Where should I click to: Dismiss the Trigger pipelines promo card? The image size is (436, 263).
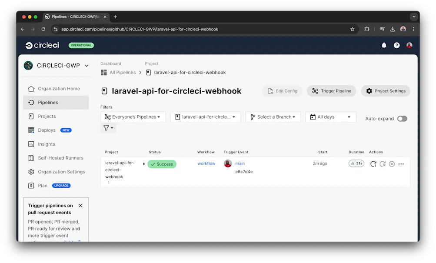click(80, 206)
